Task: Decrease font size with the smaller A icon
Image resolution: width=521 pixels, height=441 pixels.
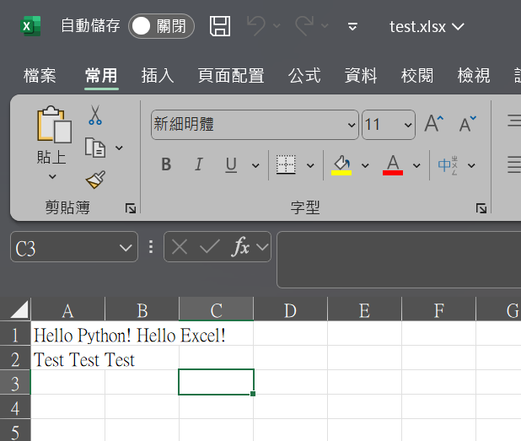Action: (x=468, y=124)
